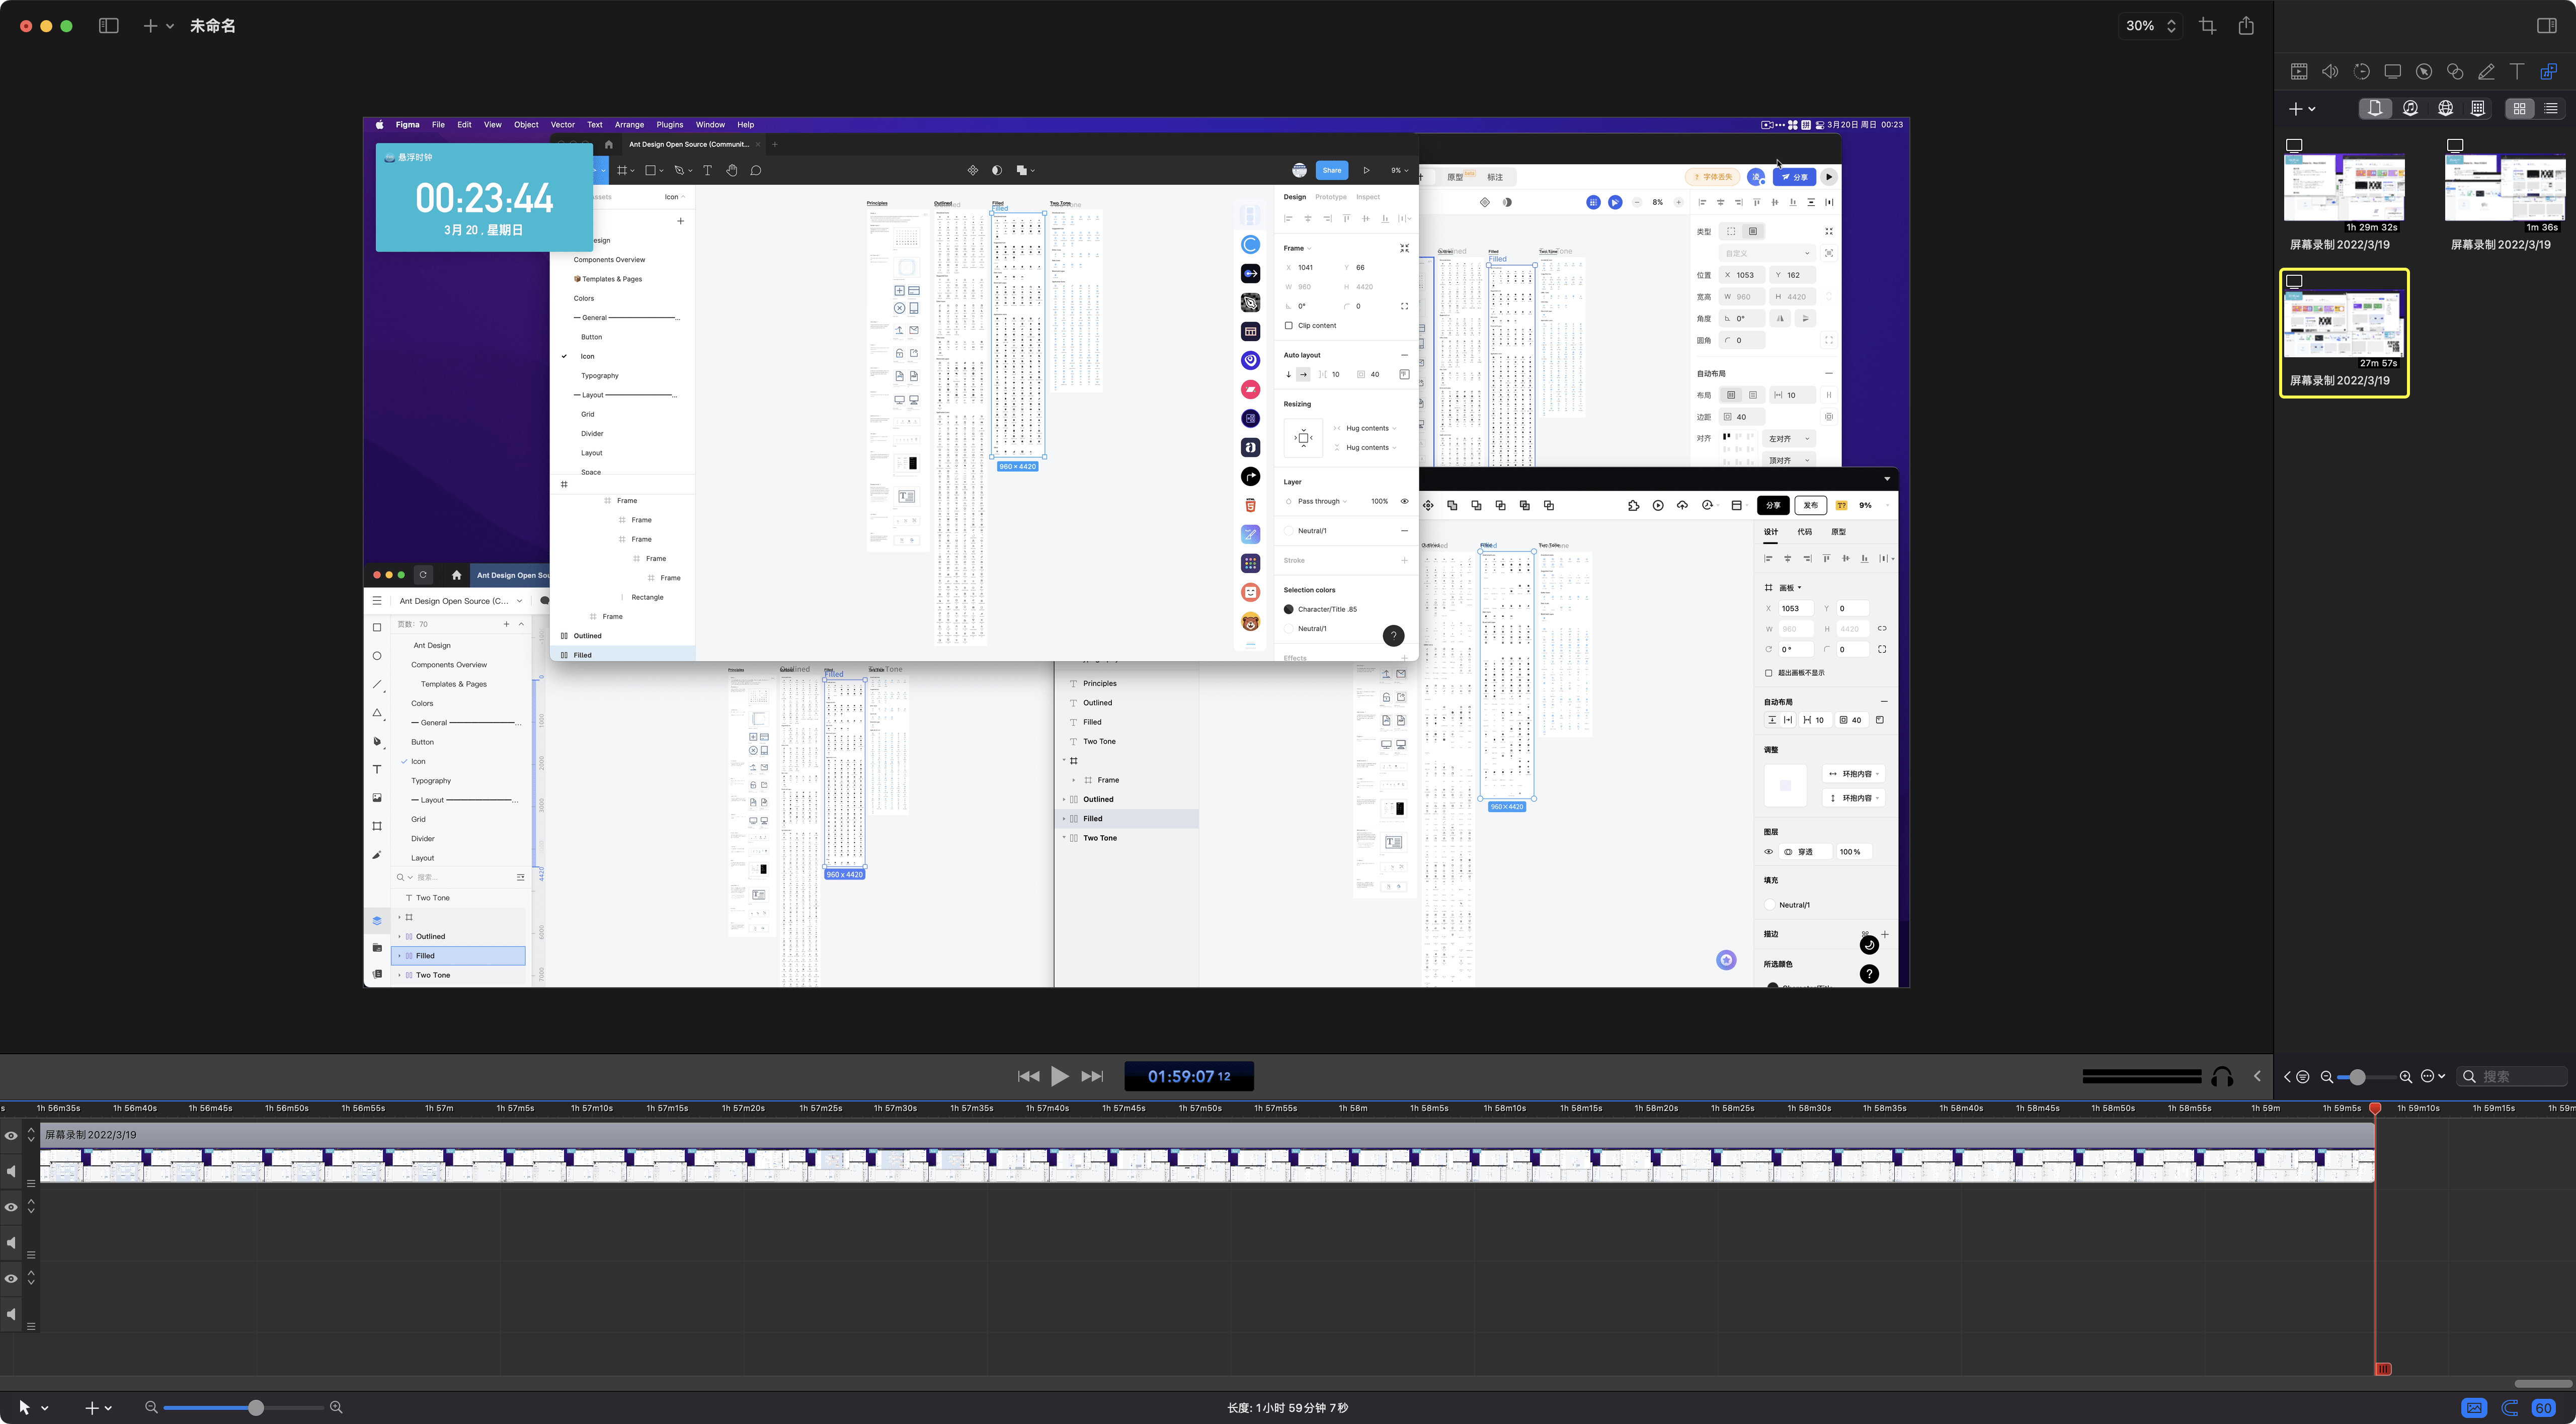Shrink media thumbnails with the minus magnifier
Viewport: 2576px width, 1424px height.
2327,1077
